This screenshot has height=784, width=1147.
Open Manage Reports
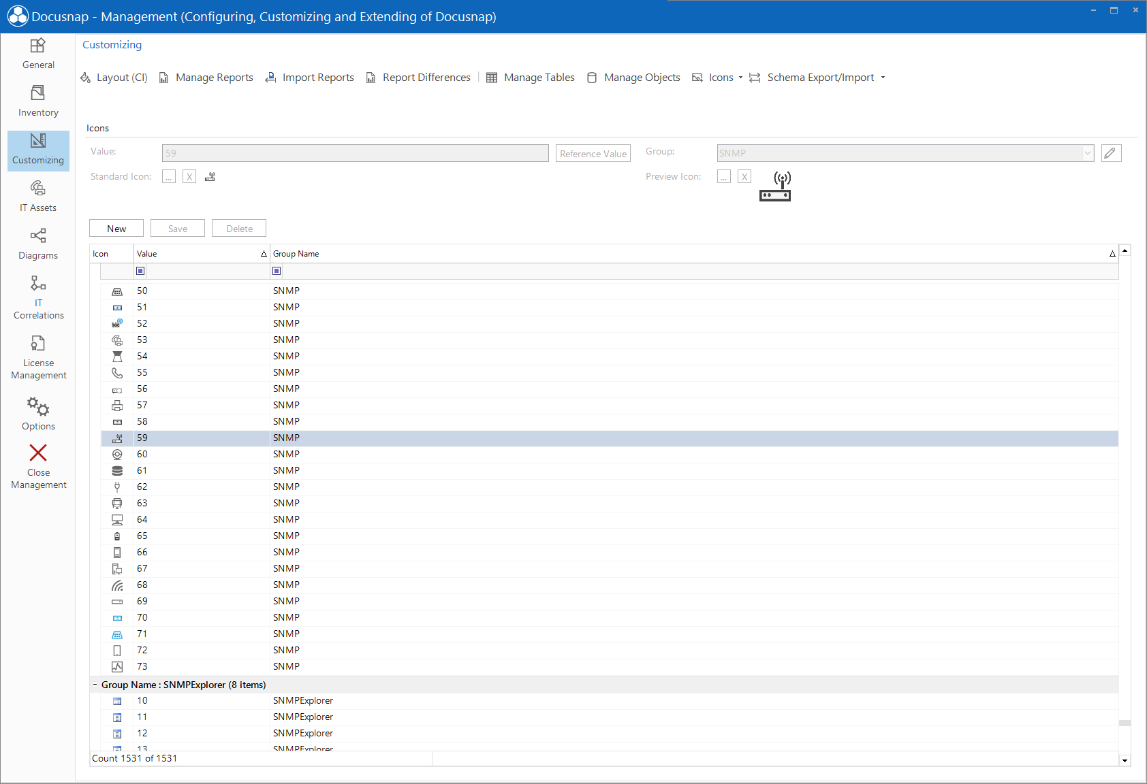click(206, 78)
